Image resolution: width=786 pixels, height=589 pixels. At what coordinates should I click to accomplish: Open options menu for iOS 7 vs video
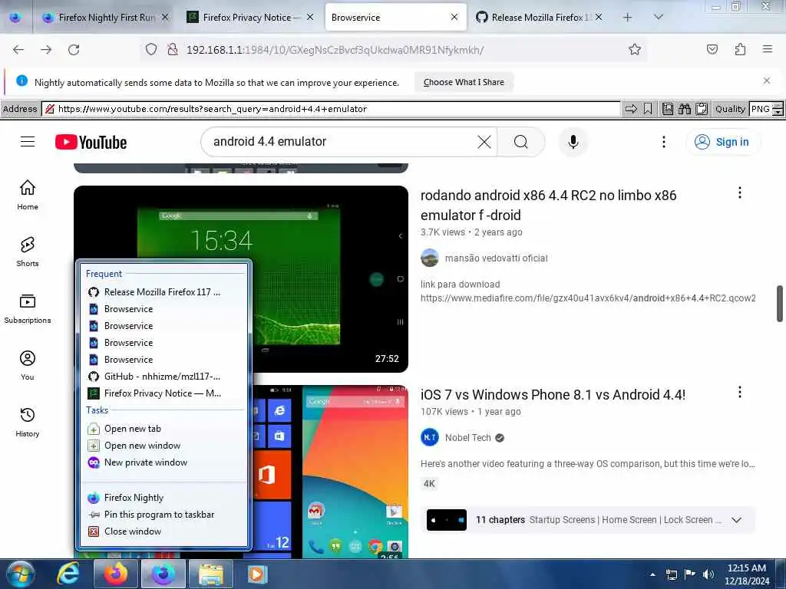coord(739,392)
